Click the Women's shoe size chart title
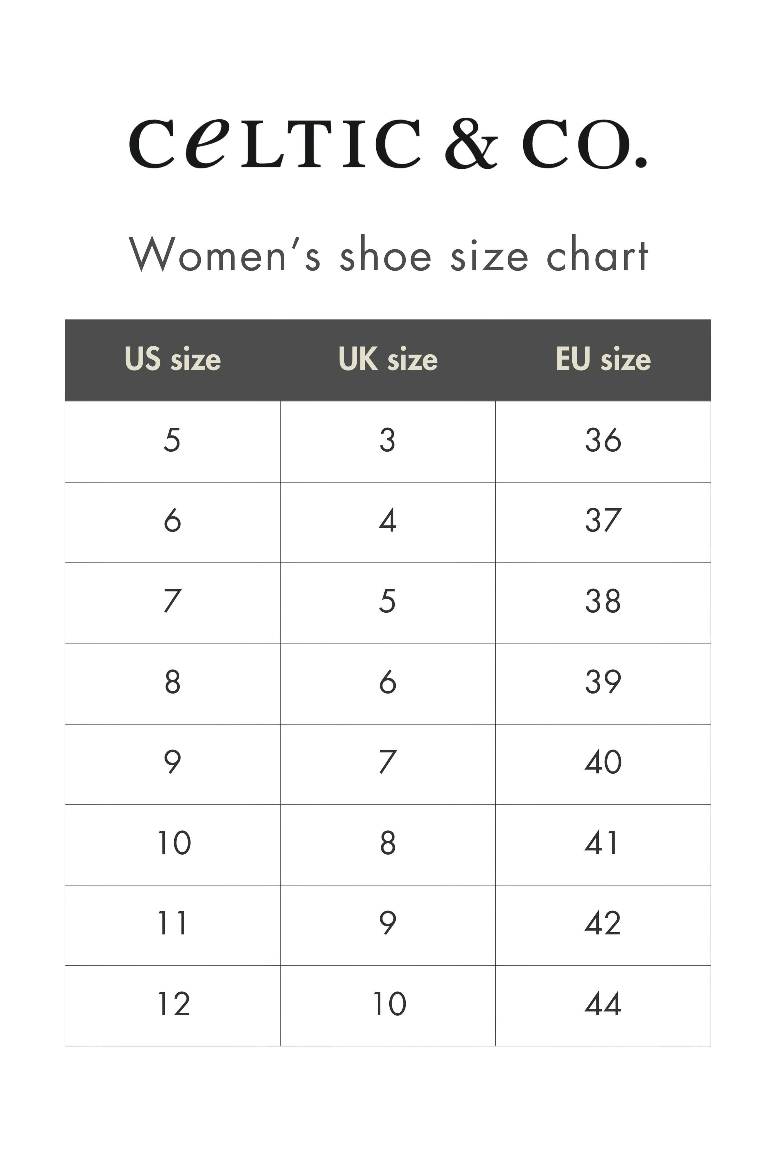 [x=388, y=255]
